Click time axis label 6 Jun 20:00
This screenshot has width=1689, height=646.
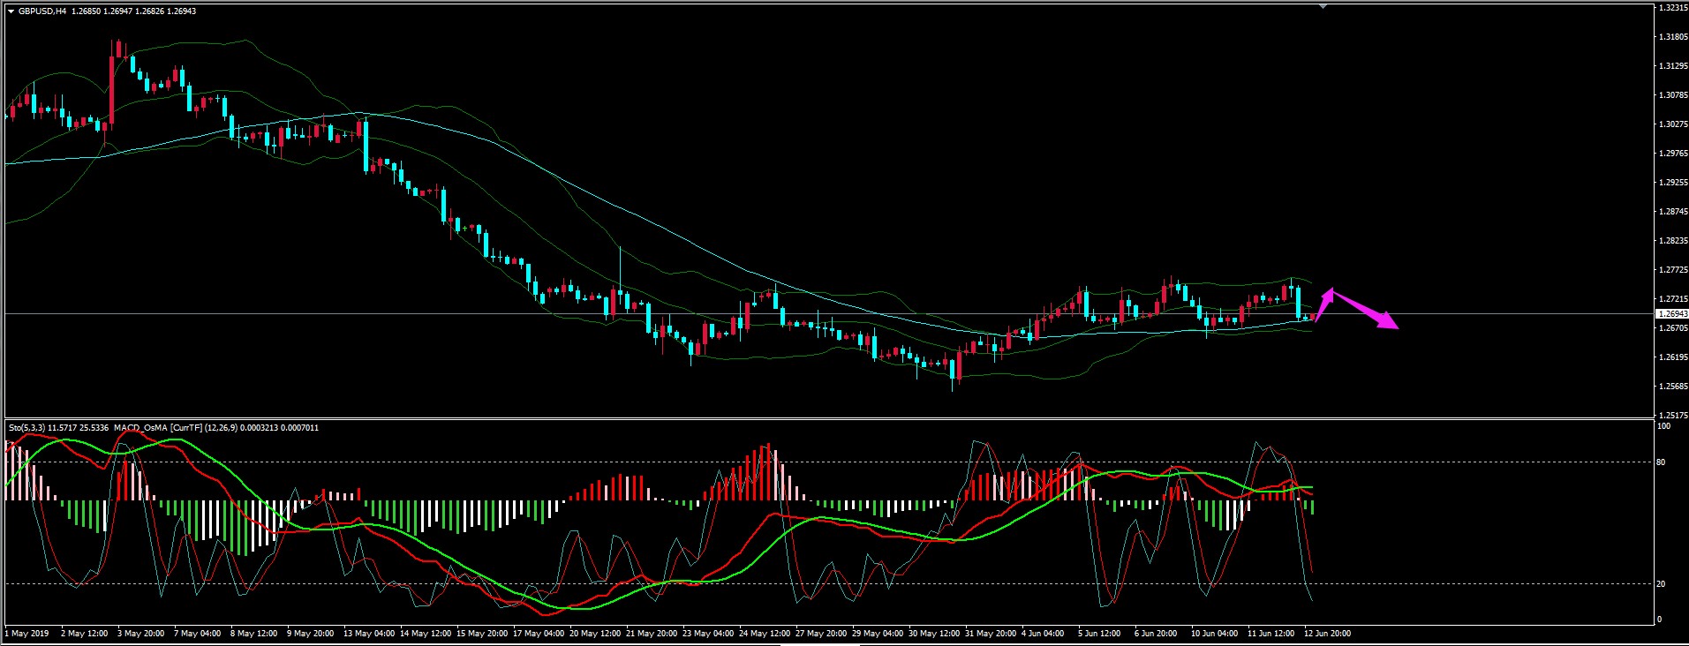pos(1156,634)
